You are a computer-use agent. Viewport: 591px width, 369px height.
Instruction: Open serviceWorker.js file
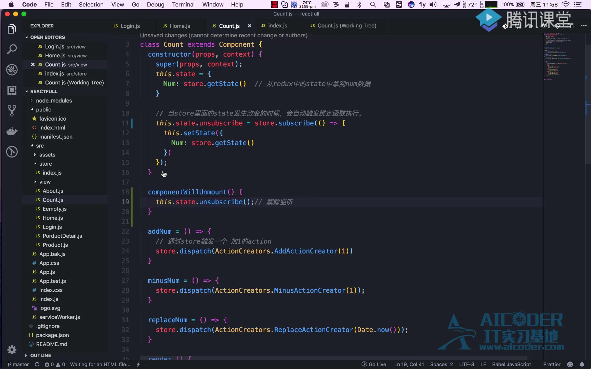point(60,317)
